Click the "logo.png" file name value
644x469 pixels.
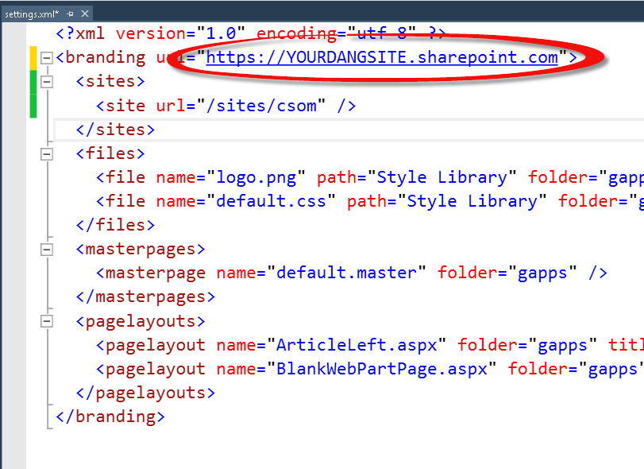(256, 177)
